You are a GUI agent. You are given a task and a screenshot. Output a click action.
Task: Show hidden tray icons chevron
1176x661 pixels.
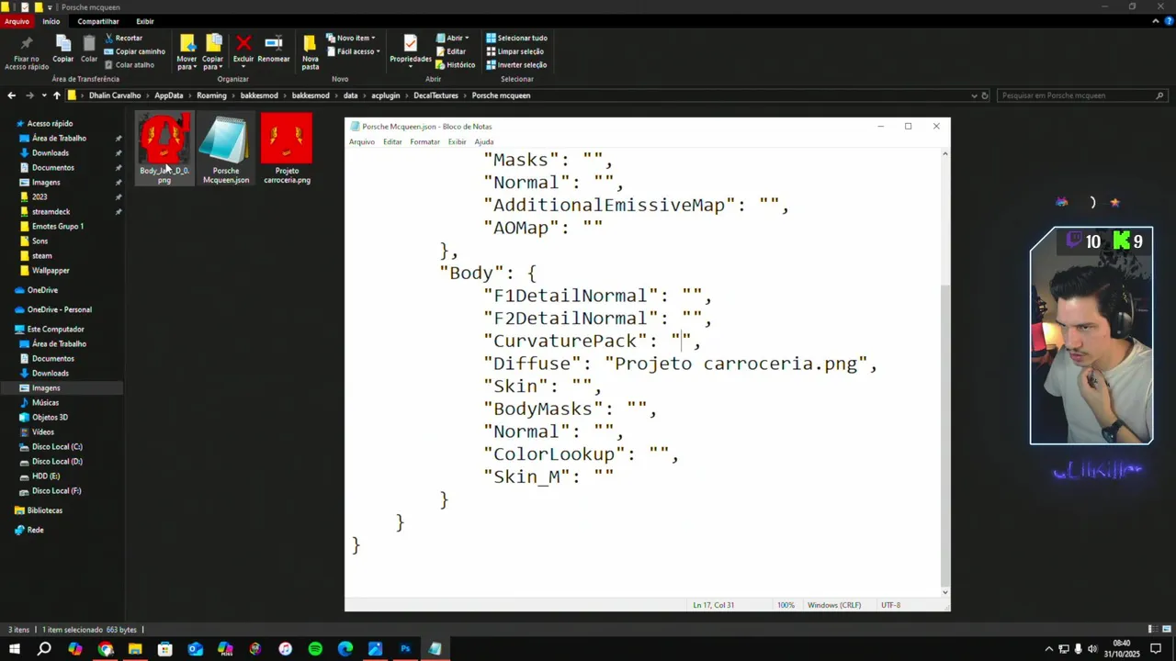[1049, 649]
